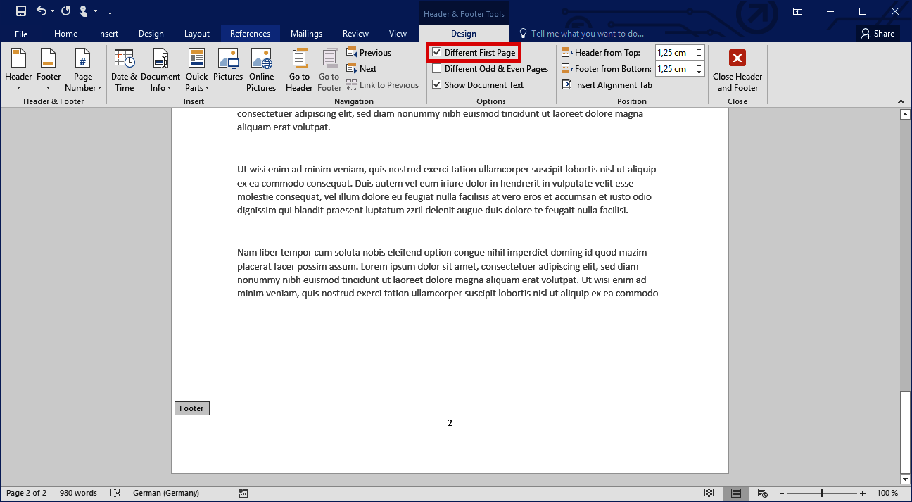Screen dimensions: 912x502
Task: Open Document Info options
Action: 160,69
